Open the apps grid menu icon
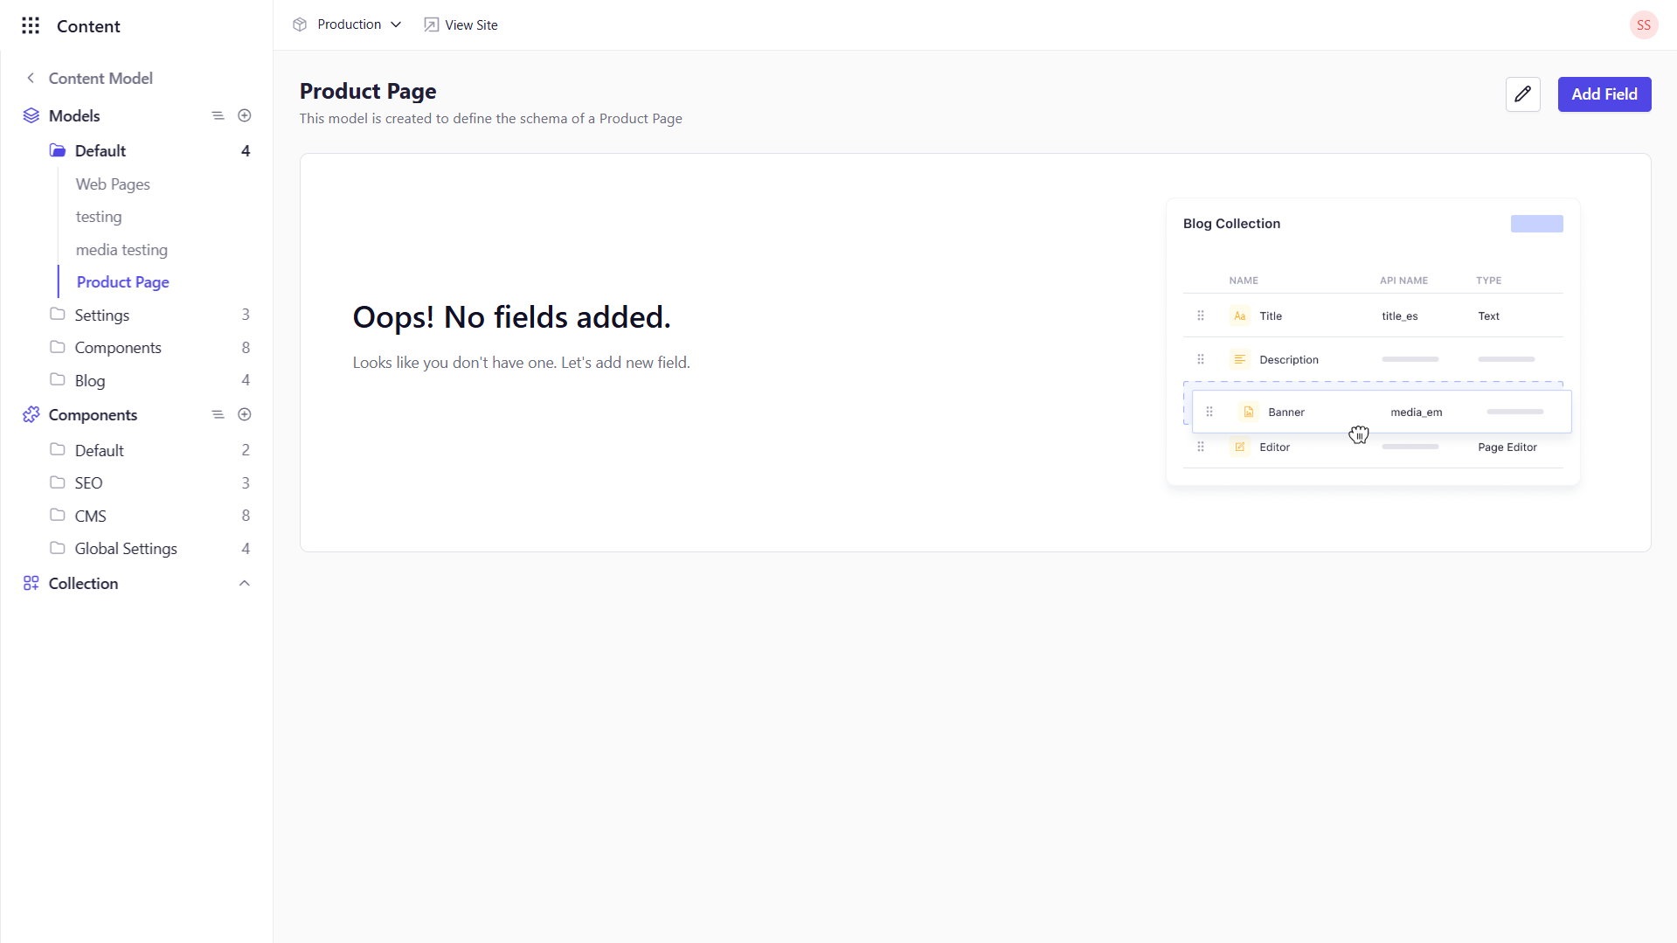Screen dimensions: 1677x943 click(x=31, y=25)
